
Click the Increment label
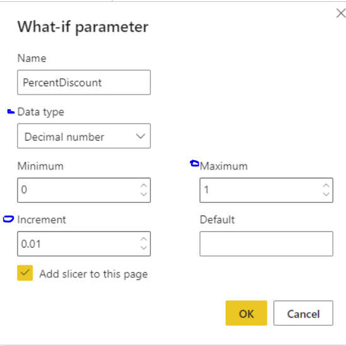[x=42, y=220]
